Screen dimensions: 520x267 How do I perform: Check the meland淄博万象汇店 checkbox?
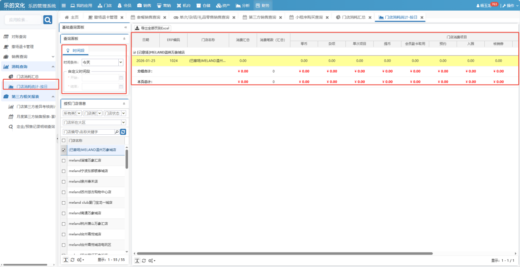tap(64, 161)
